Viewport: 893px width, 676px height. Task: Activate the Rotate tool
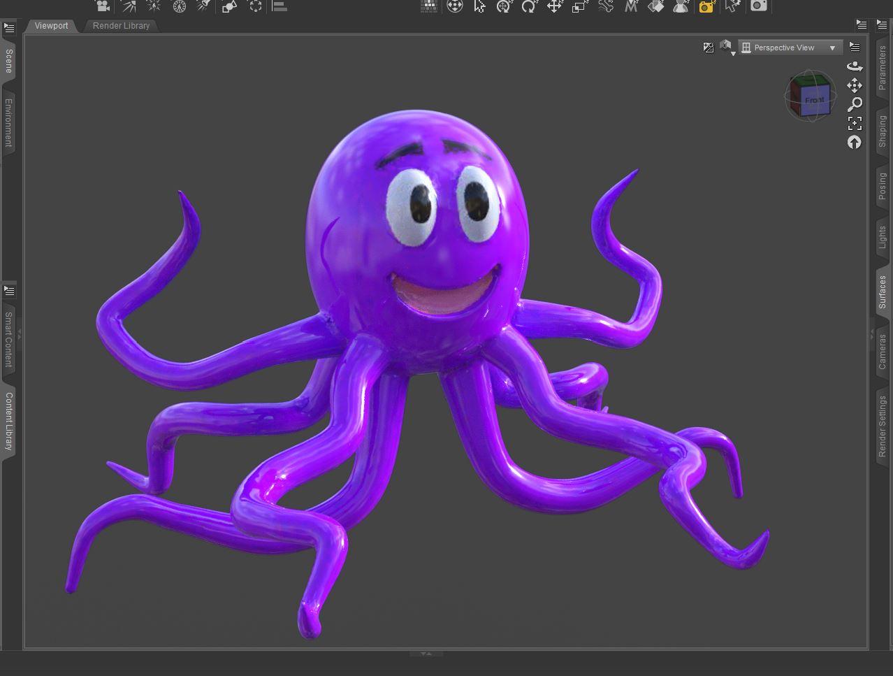click(529, 6)
